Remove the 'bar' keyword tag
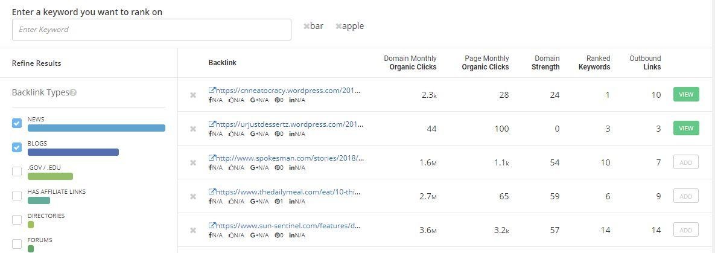This screenshot has height=253, width=715. pyautogui.click(x=307, y=27)
